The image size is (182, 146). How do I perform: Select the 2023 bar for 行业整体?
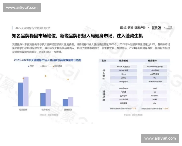pyautogui.click(x=21, y=94)
